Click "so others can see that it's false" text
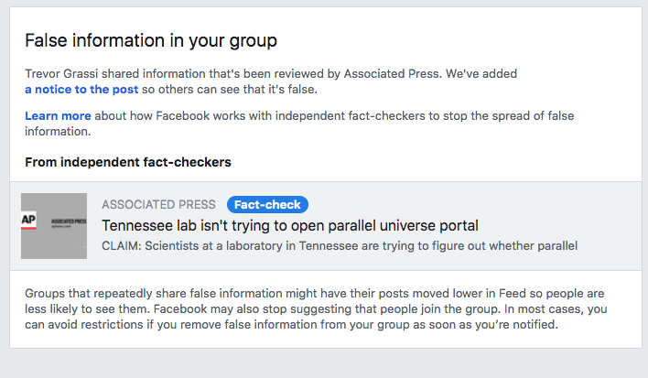Viewport: 648px width, 378px height. [230, 89]
